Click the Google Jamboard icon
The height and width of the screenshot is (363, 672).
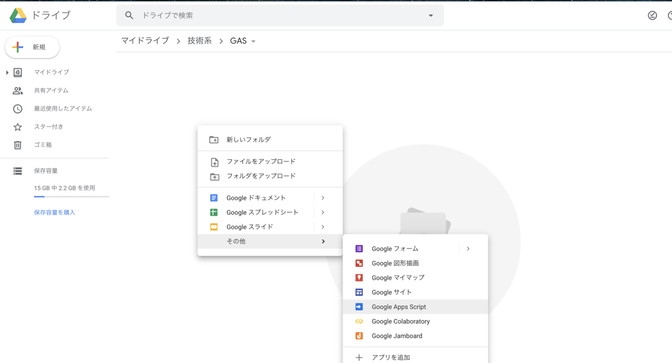click(x=360, y=336)
